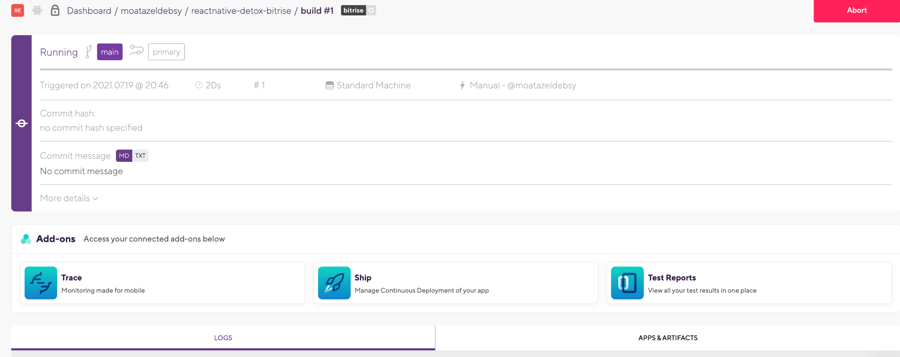Click the build #1 breadcrumb text

coord(317,11)
